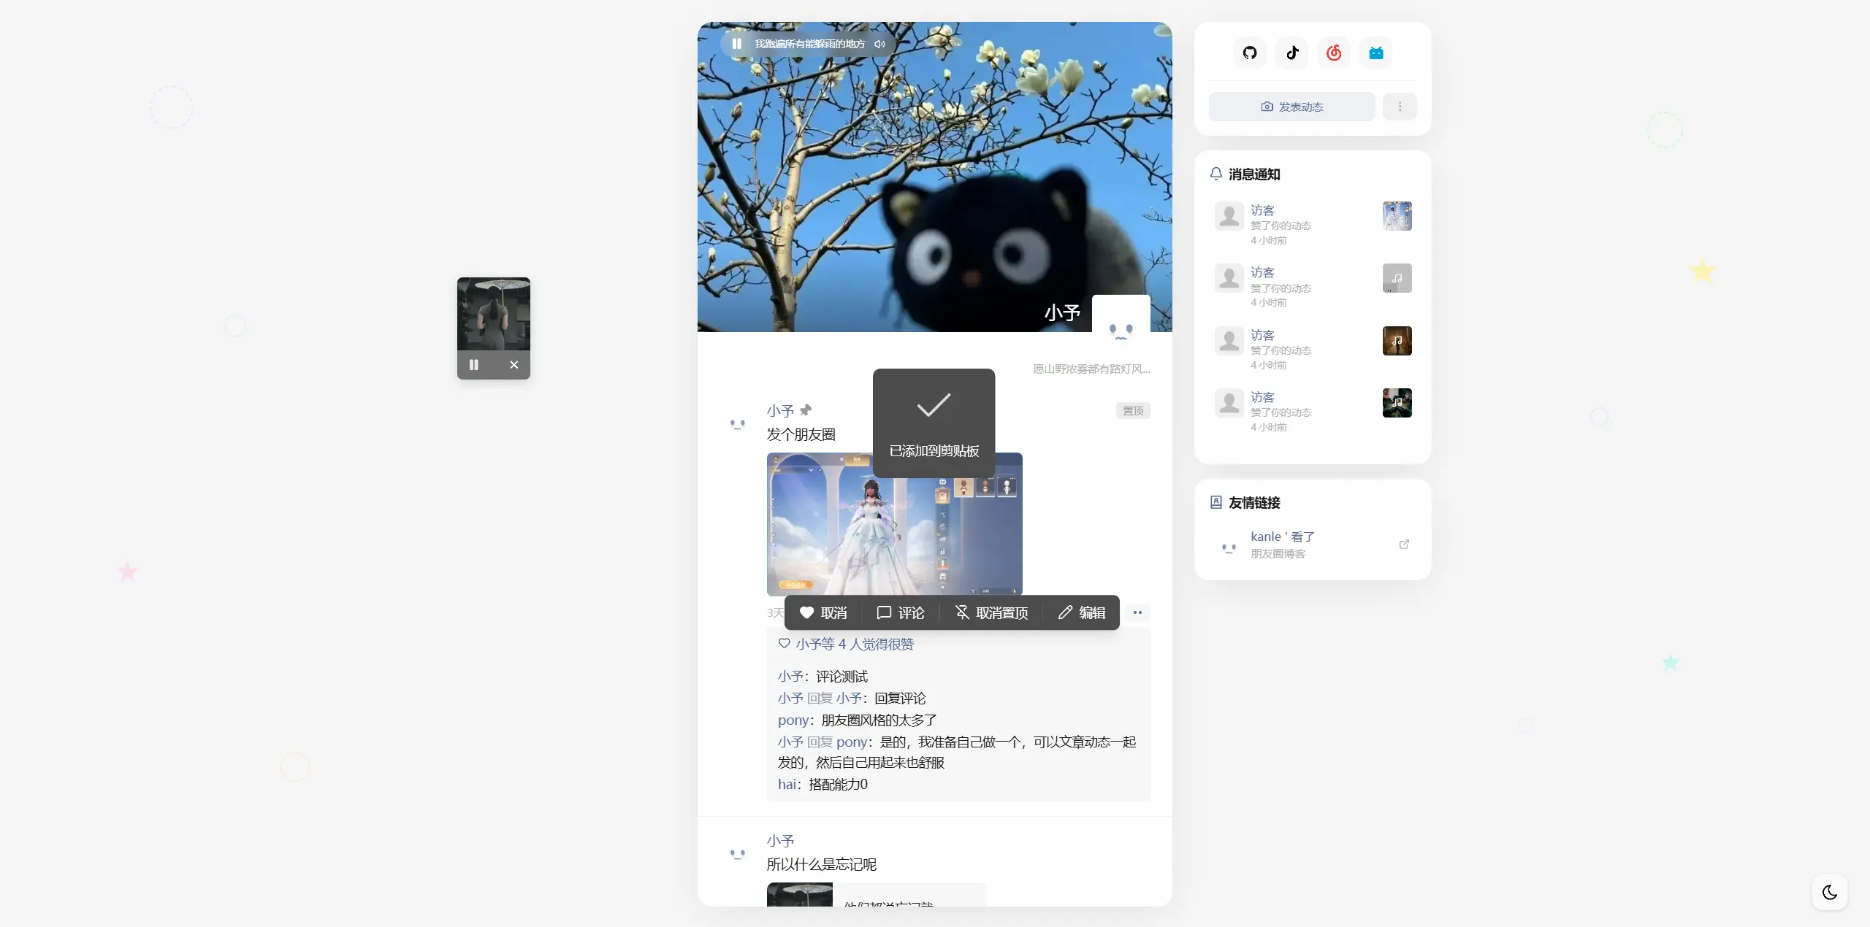
Task: Click the comment 小予：评论测试
Action: [x=823, y=677]
